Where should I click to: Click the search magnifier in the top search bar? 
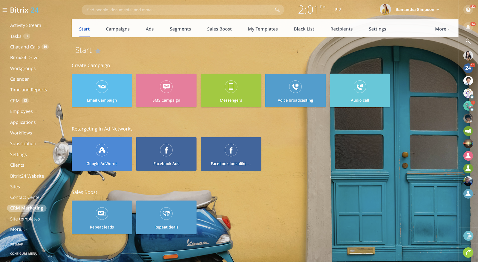(277, 10)
